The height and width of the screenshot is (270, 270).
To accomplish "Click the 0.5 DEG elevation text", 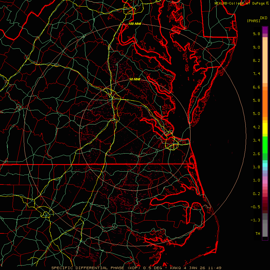I will pyautogui.click(x=153, y=268).
